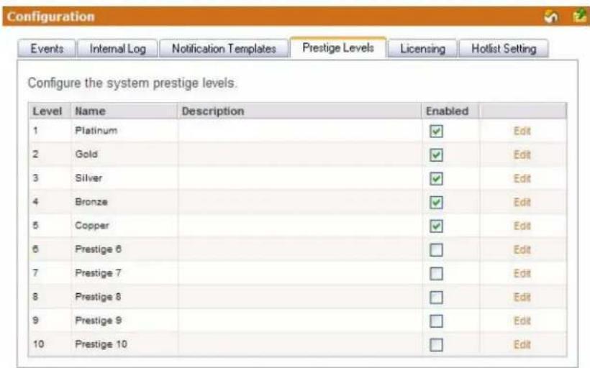
Task: Switch to the Events tab
Action: pos(47,48)
